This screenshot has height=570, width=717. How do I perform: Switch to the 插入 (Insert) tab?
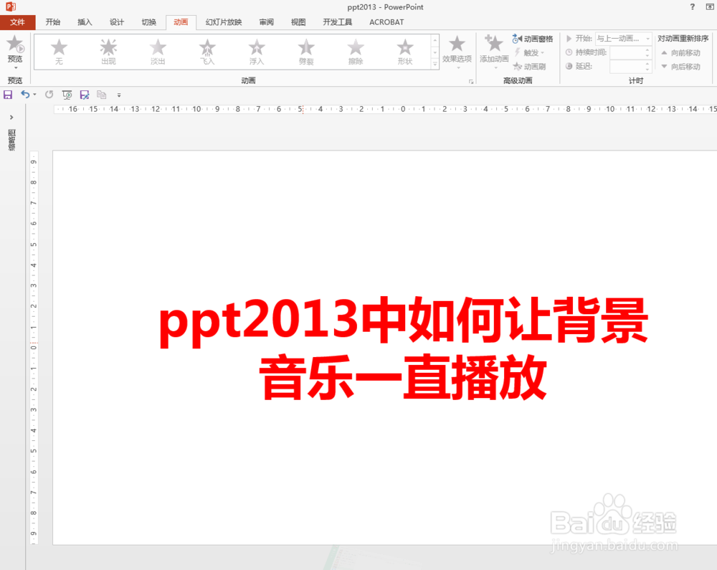coord(85,22)
